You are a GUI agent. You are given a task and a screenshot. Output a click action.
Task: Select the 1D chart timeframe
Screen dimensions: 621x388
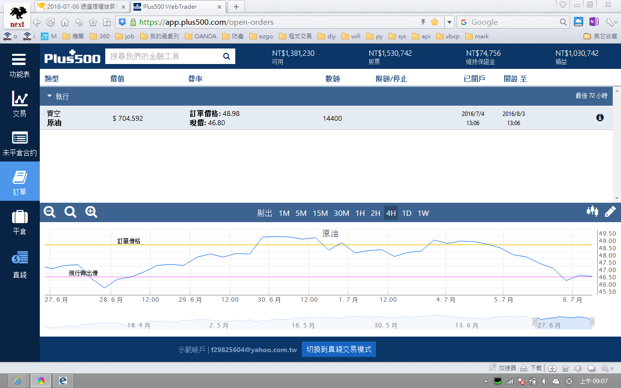coord(407,213)
